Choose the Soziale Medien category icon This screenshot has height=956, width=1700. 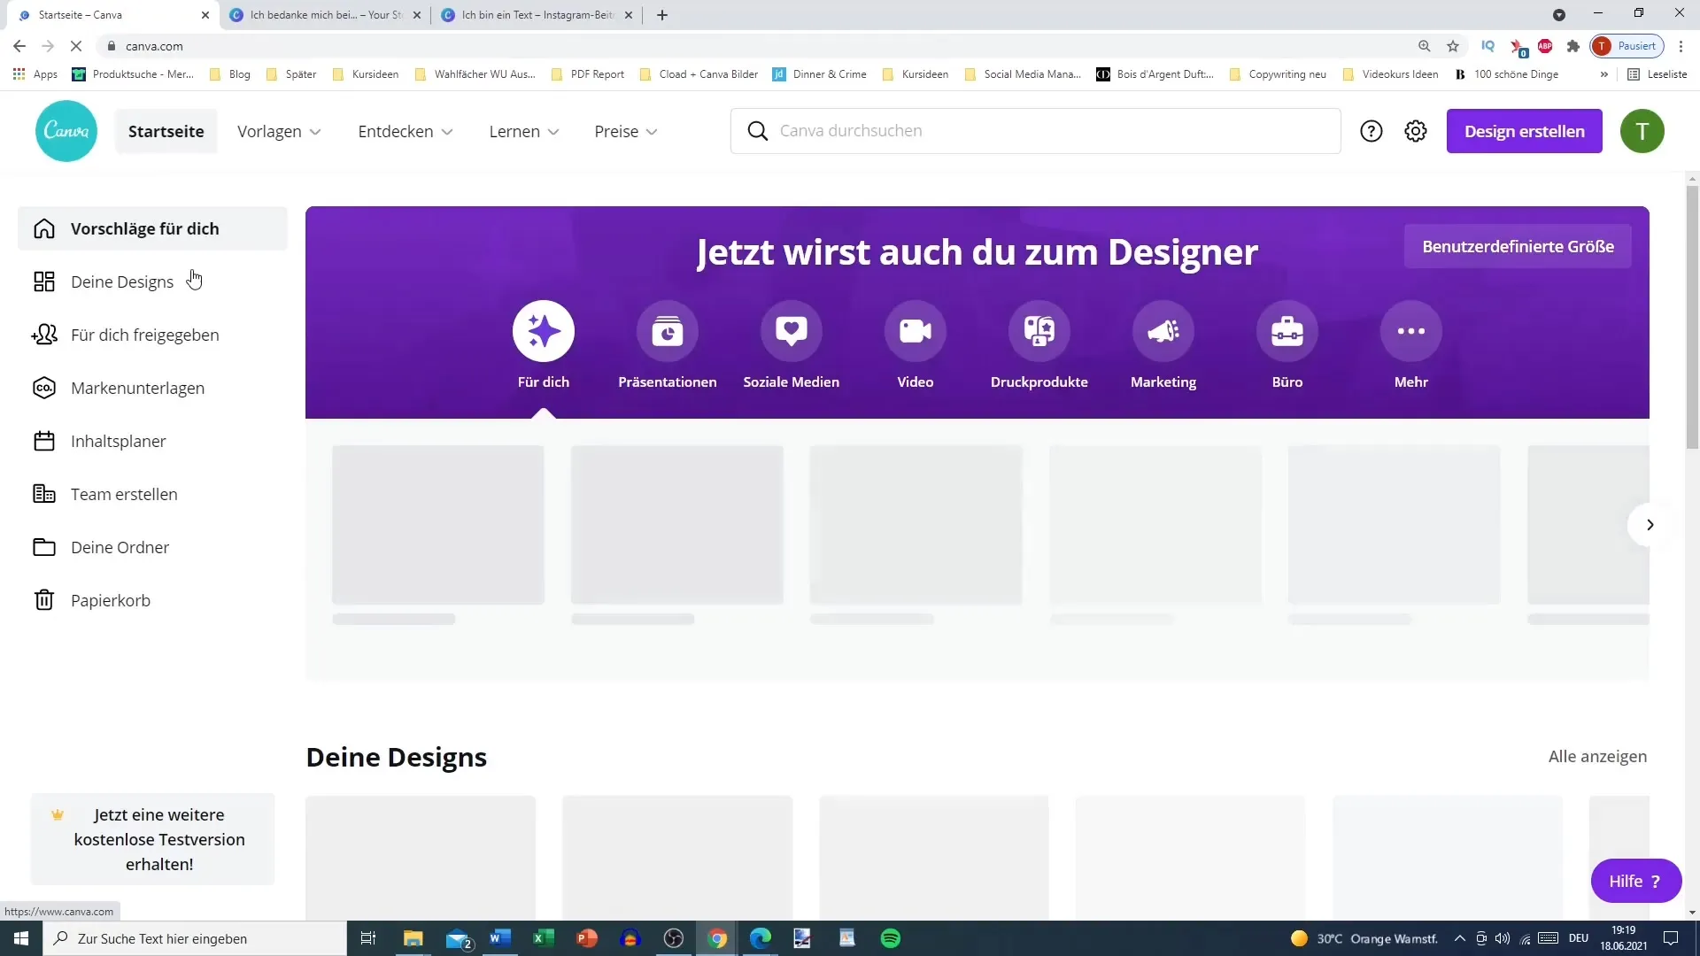pos(792,331)
